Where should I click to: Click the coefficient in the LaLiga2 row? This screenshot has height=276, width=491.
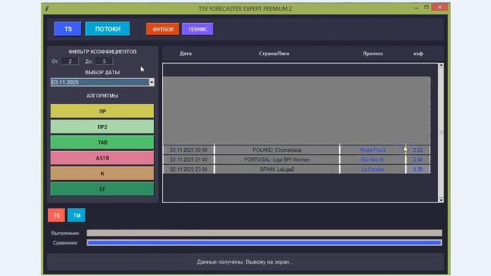tap(417, 169)
